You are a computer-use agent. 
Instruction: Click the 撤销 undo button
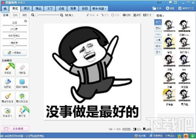coord(91,15)
